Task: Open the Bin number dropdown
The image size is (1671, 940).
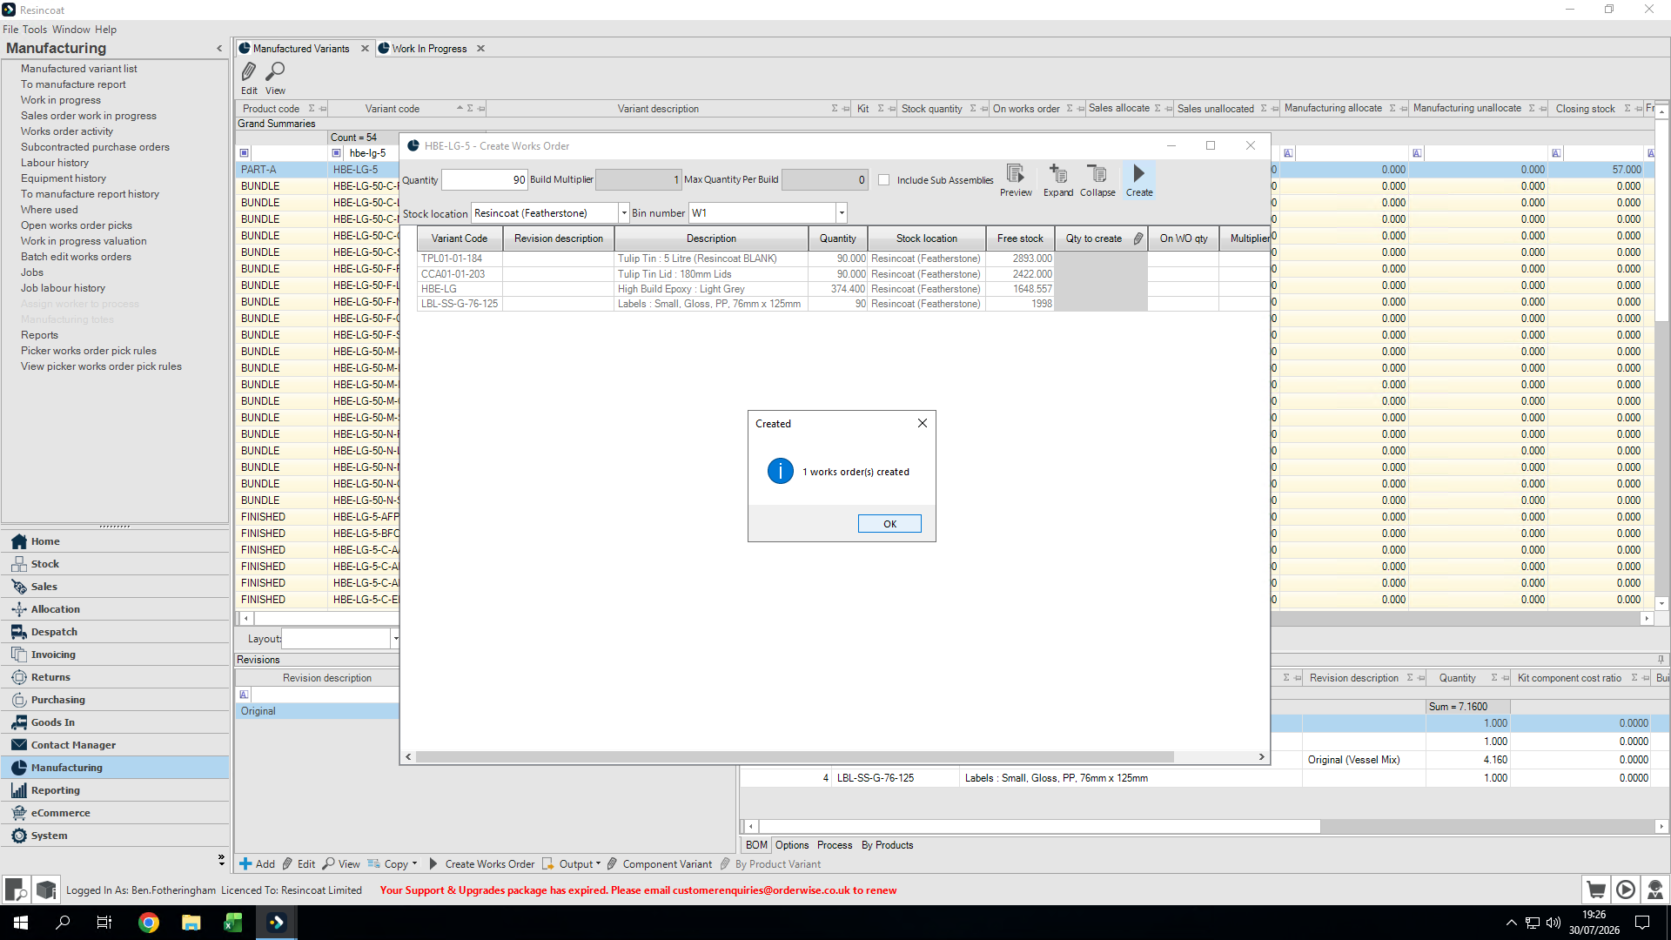Action: (842, 213)
